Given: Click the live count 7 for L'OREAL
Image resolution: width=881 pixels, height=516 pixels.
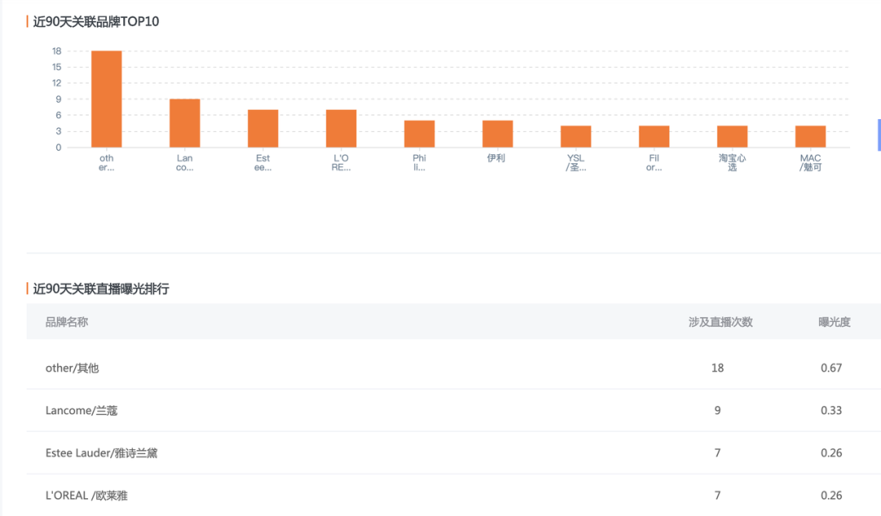Looking at the screenshot, I should 718,496.
